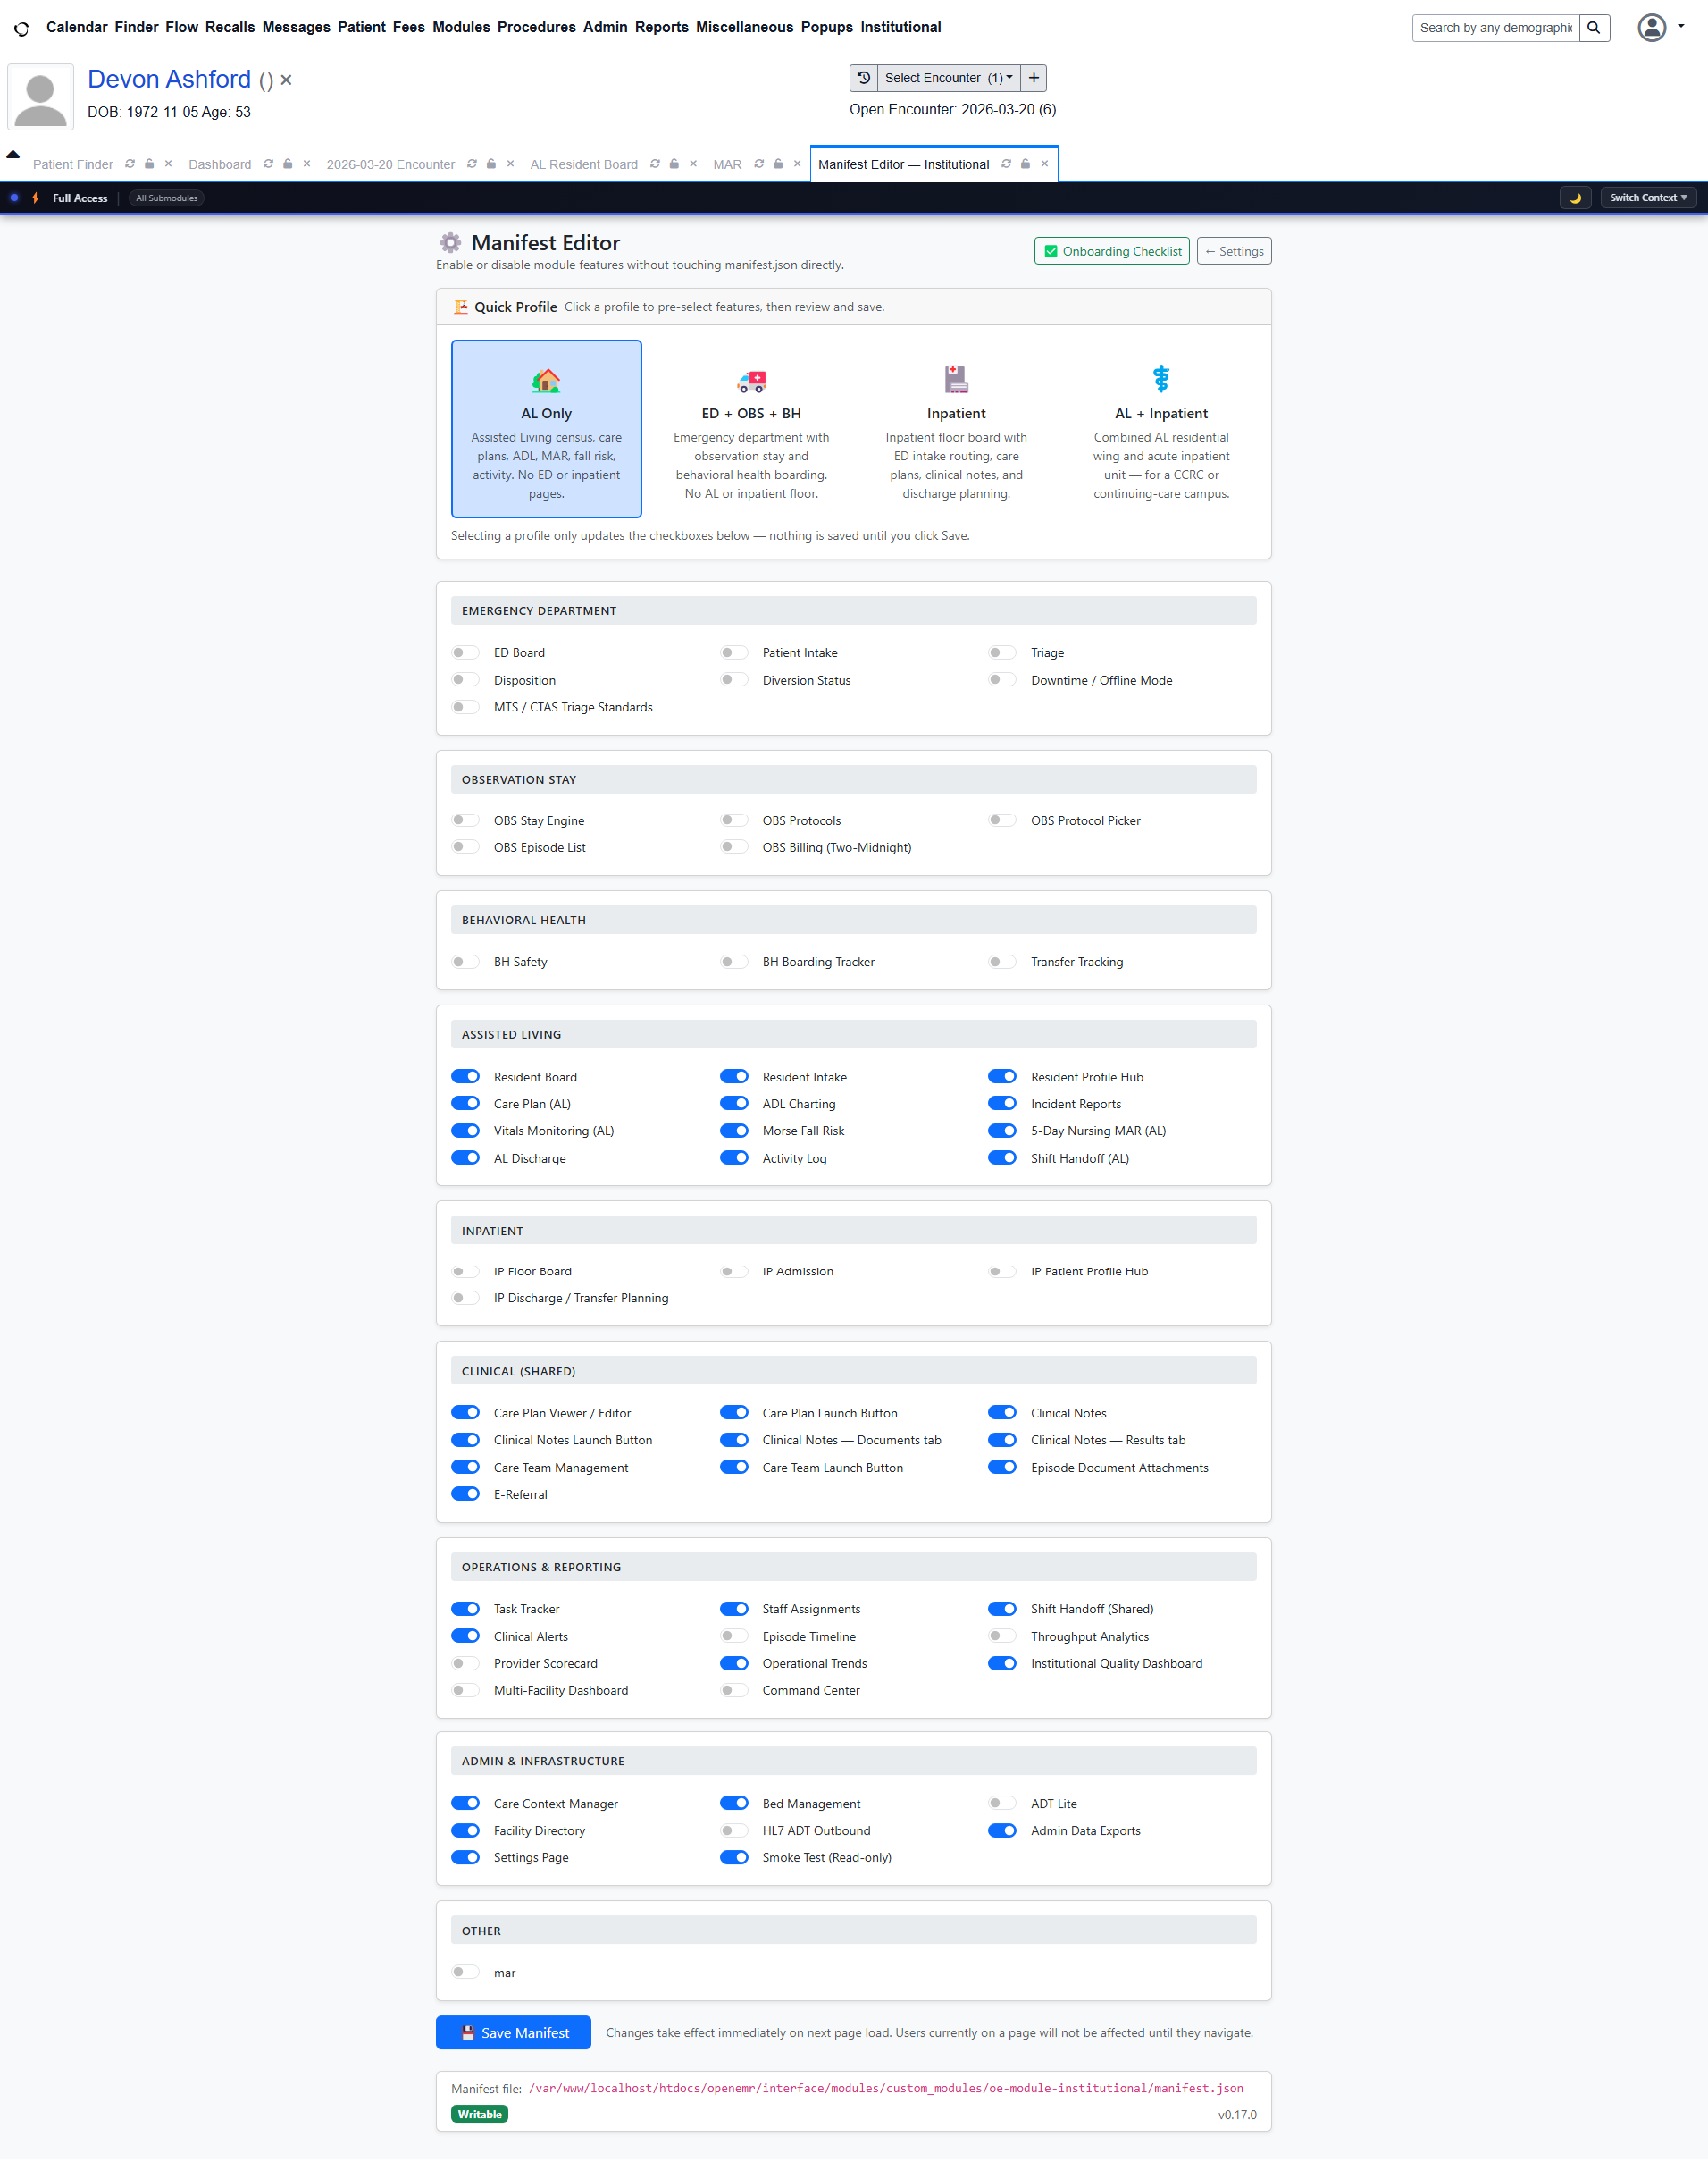The image size is (1708, 2162).
Task: Choose the ED + OBS + BH profile ambulance icon
Action: pos(751,380)
